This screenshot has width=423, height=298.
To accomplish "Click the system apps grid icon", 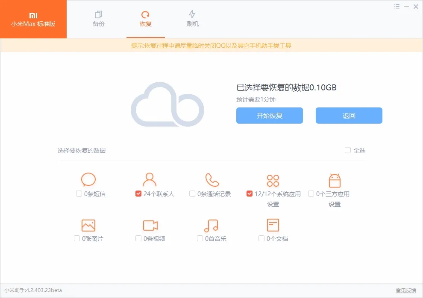I will click(273, 180).
